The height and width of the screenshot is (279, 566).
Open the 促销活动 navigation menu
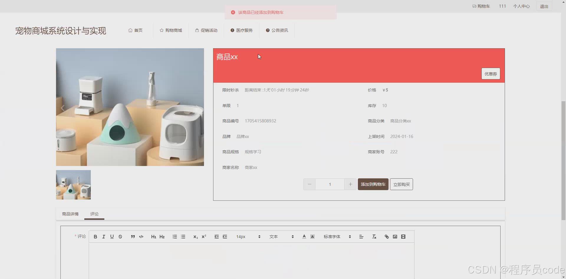pyautogui.click(x=206, y=30)
